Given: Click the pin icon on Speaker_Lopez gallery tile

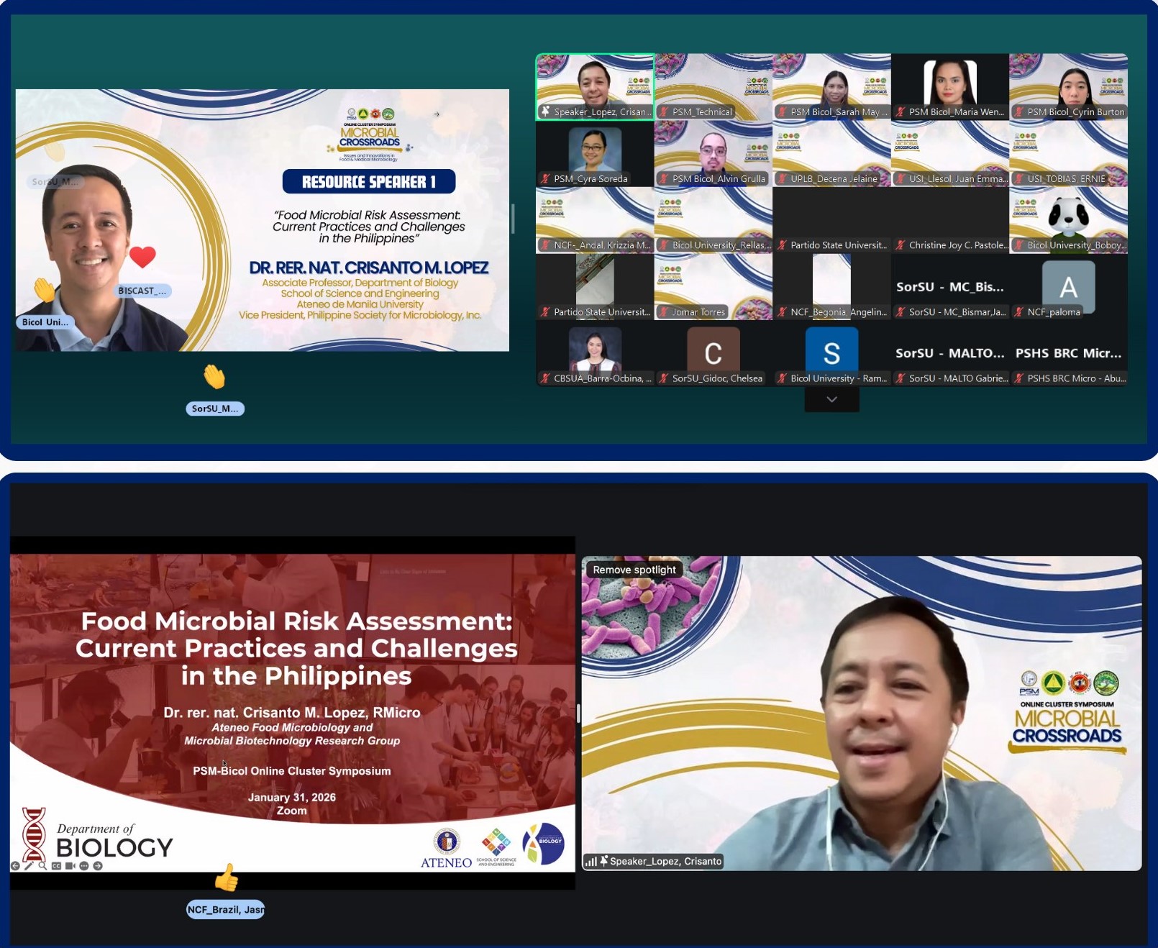Looking at the screenshot, I should click(546, 111).
